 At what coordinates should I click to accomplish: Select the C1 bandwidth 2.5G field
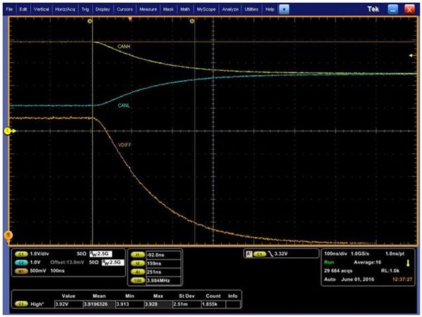coord(101,254)
